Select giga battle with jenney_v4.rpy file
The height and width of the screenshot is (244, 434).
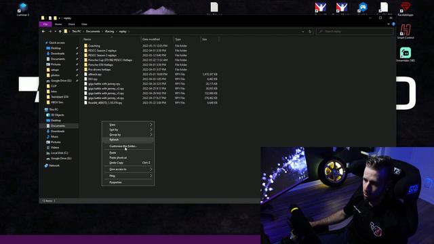(106, 98)
